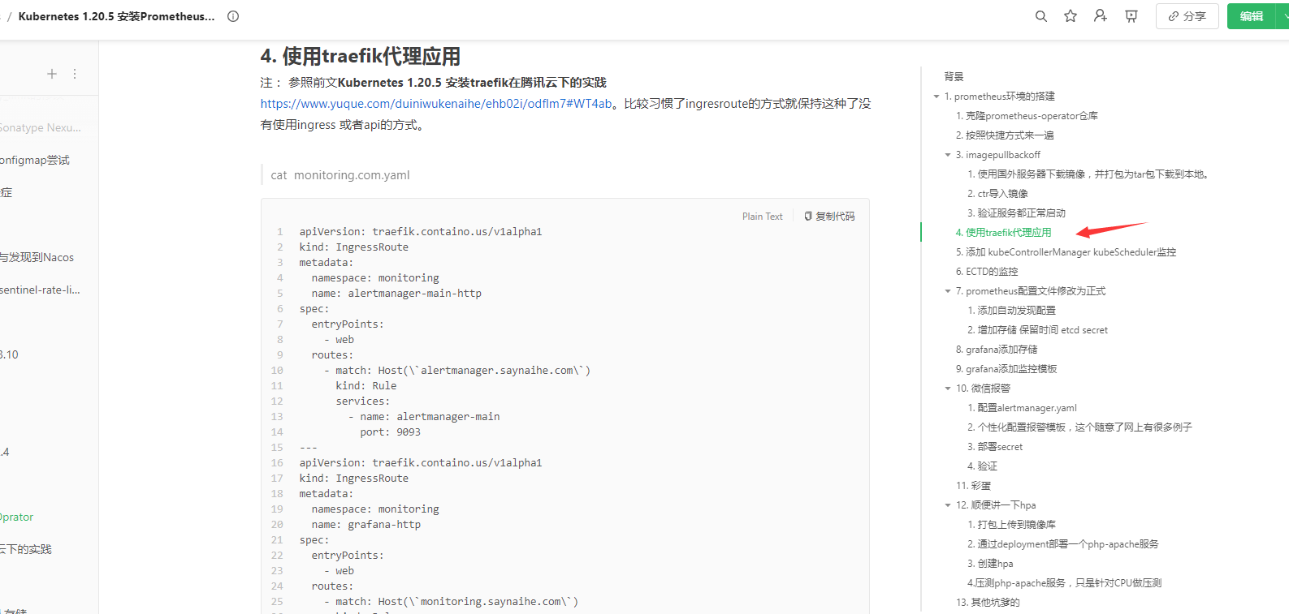Open sidebar document sentinel-rate-li...
The height and width of the screenshot is (614, 1289).
coord(40,290)
